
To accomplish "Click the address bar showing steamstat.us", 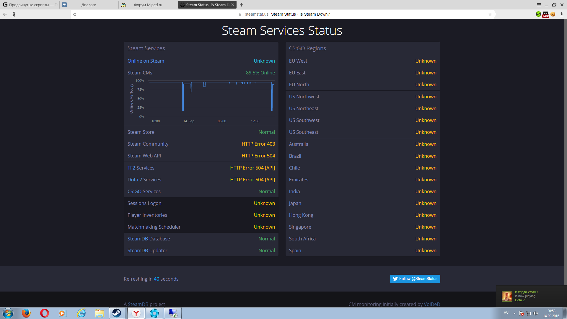I will click(x=283, y=14).
